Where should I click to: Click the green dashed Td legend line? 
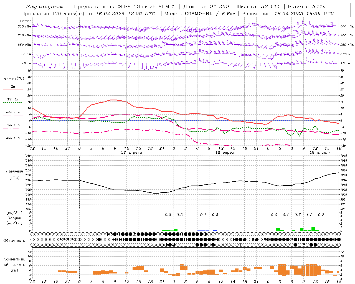tap(12, 102)
